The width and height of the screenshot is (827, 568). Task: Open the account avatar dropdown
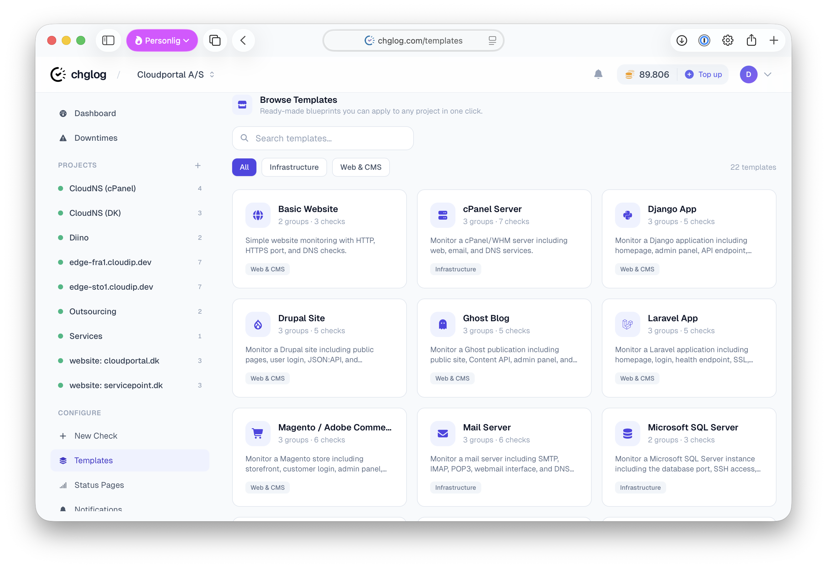tap(749, 74)
